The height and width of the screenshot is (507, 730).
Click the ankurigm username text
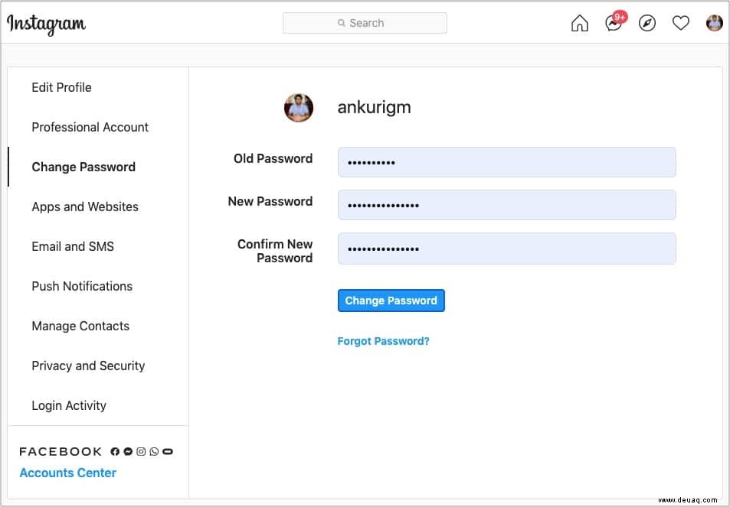click(x=374, y=107)
